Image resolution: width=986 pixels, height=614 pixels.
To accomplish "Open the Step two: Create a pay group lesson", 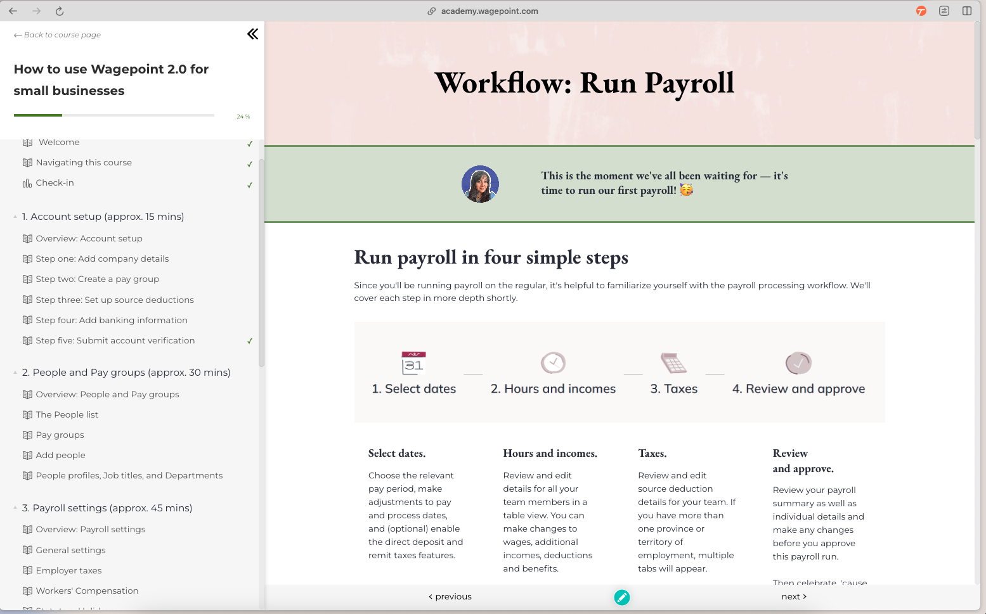I will [x=97, y=279].
